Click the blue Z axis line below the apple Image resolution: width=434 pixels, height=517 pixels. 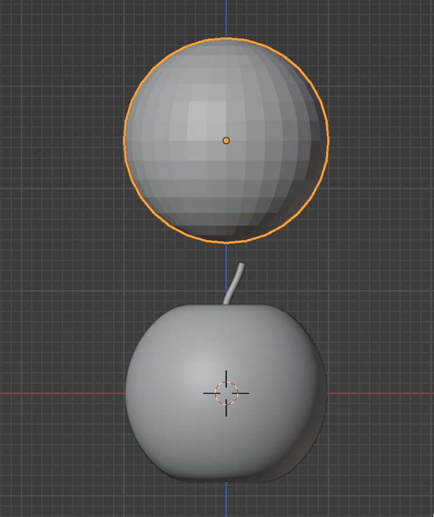[226, 500]
